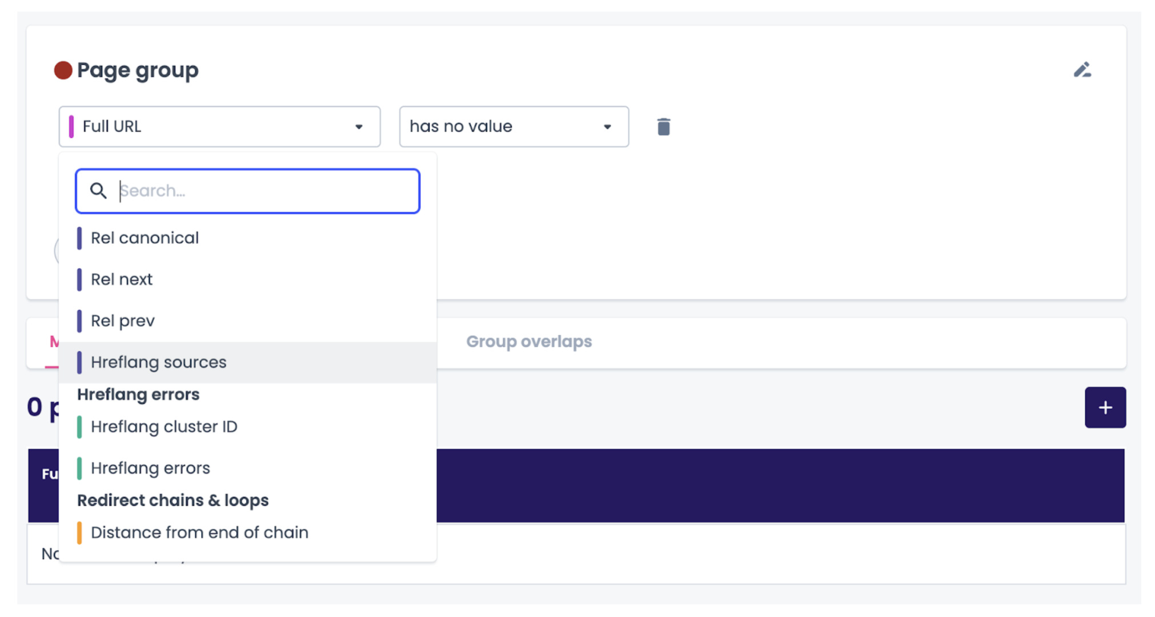Open the Full URL field dropdown
Image resolution: width=1155 pixels, height=617 pixels.
point(219,127)
